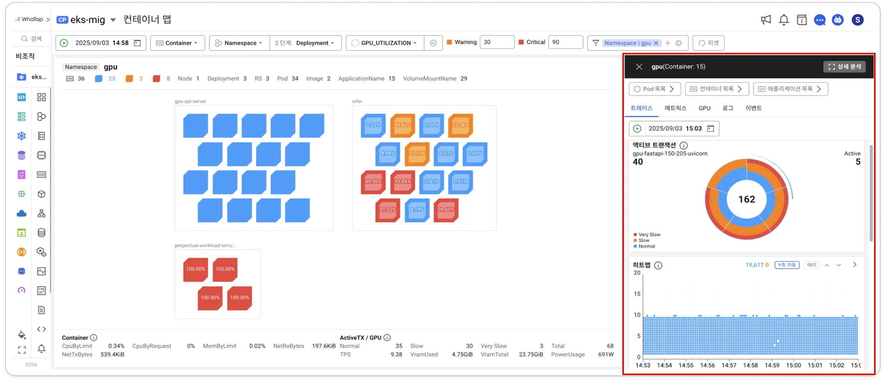Toggle the 에러 heatmap filter
This screenshot has height=387, width=891.
[x=812, y=265]
